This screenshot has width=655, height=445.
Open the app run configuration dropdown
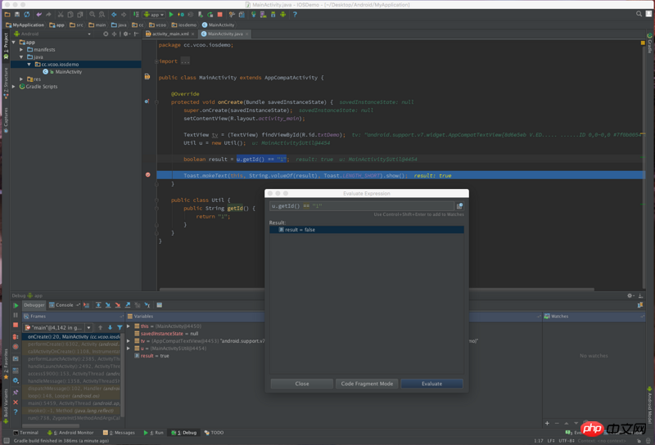pyautogui.click(x=153, y=15)
